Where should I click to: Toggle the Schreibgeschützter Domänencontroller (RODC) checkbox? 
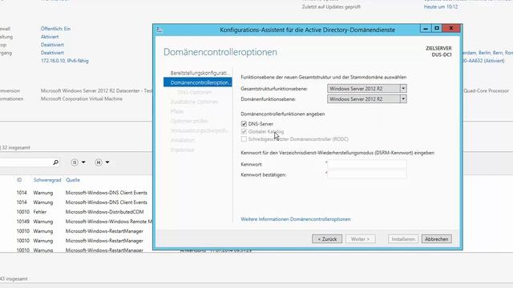[244, 139]
